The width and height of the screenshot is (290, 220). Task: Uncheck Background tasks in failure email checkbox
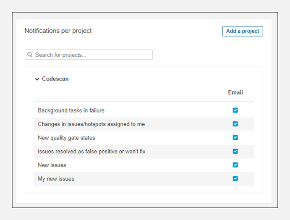tap(235, 110)
